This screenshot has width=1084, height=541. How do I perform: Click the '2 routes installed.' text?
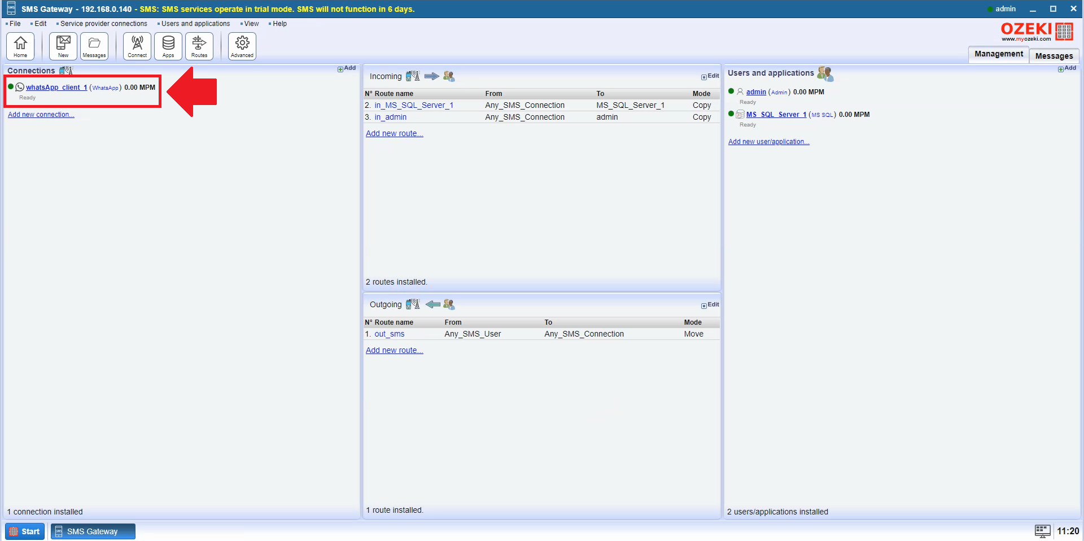tap(396, 282)
